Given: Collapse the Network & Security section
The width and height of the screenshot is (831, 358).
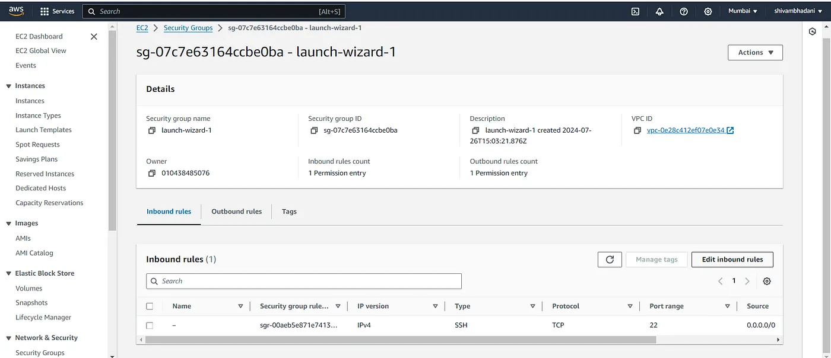Looking at the screenshot, I should 9,338.
